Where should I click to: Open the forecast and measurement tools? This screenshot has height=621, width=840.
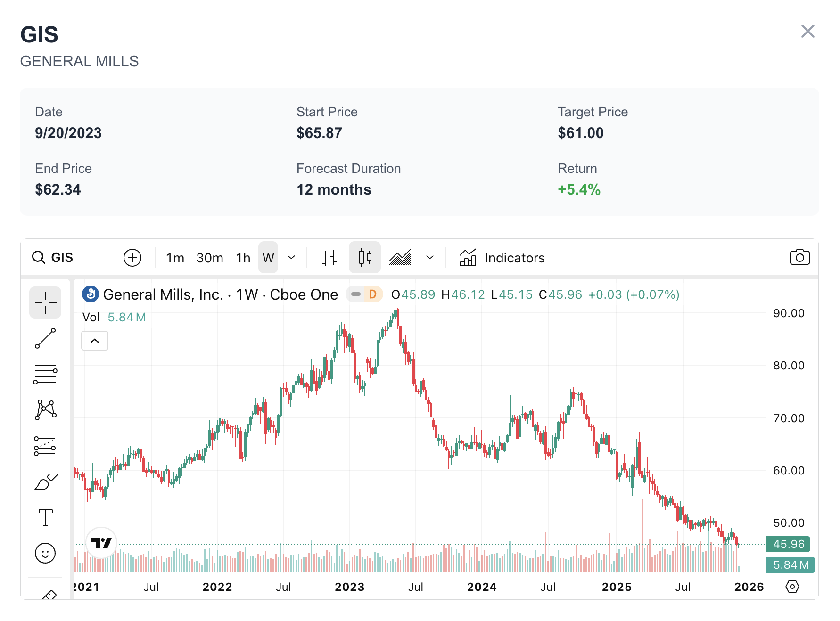[x=45, y=446]
